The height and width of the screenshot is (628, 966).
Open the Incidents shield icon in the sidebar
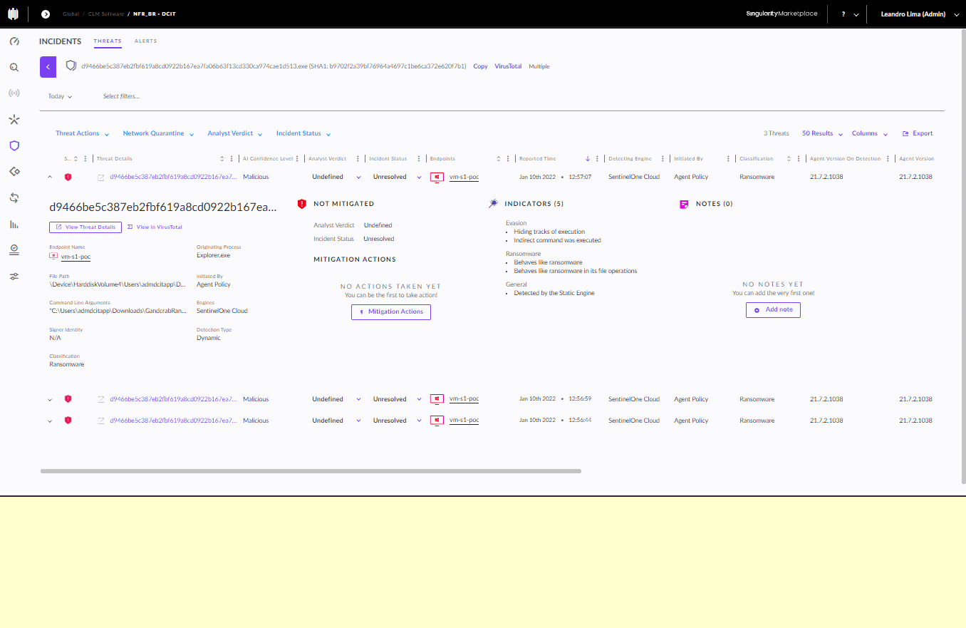(x=14, y=145)
